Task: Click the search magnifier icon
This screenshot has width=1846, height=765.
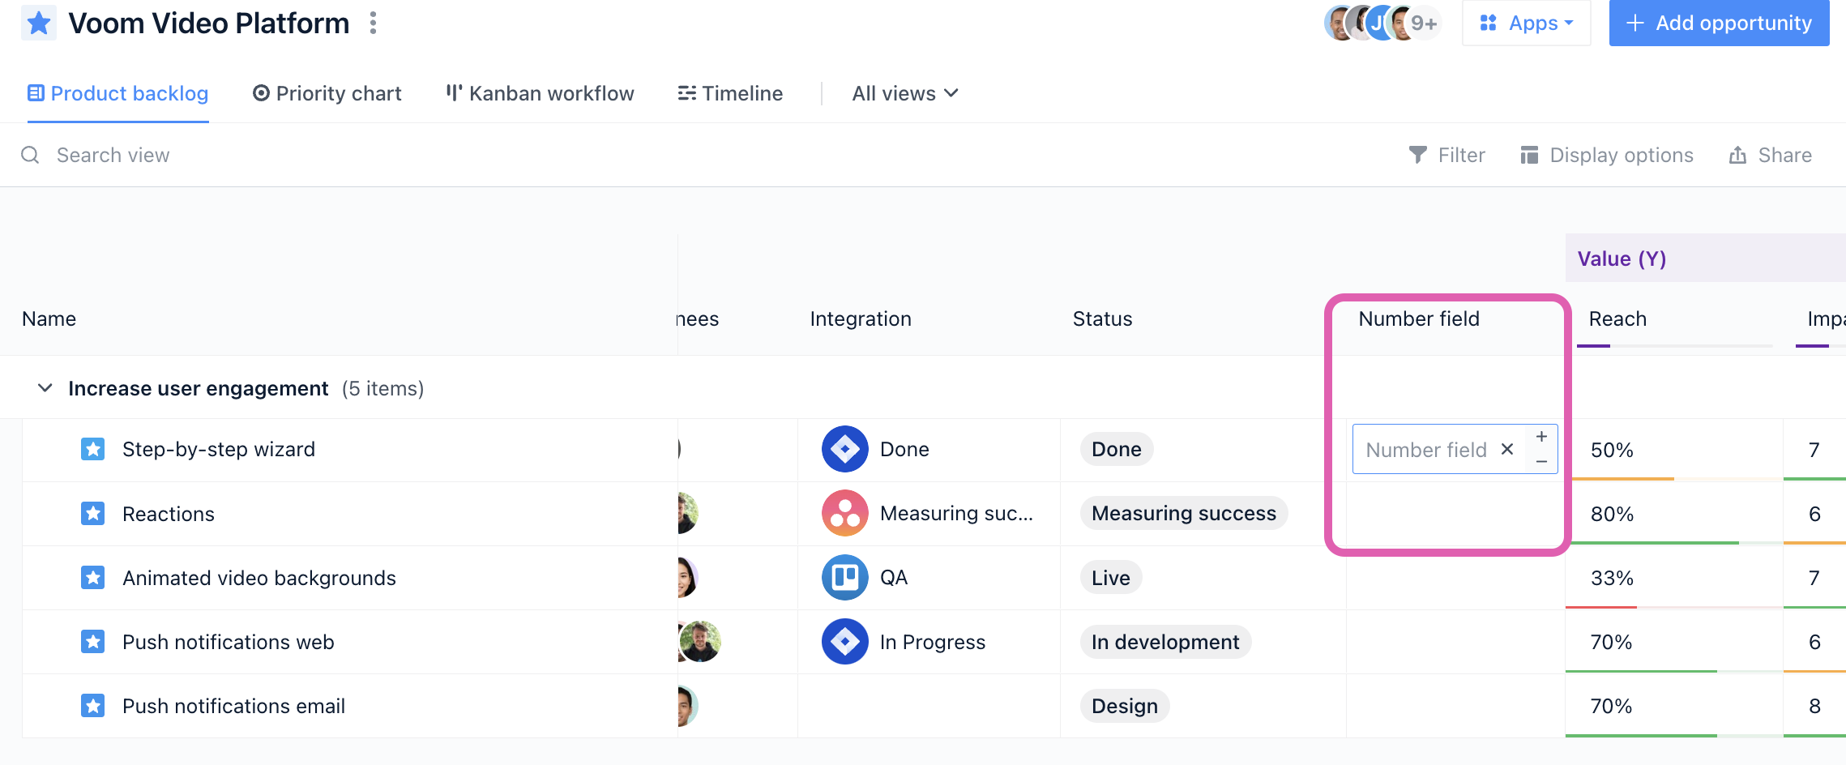Action: [30, 155]
